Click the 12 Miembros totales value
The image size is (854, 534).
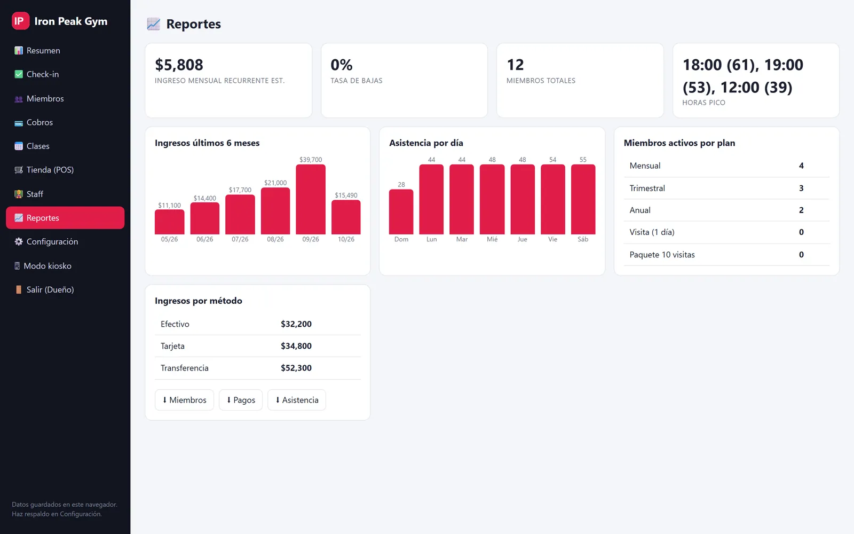point(515,65)
